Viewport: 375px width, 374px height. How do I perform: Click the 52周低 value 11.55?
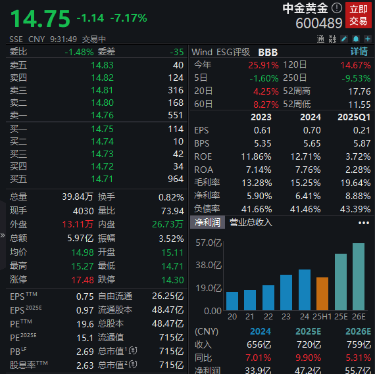[x=359, y=105]
